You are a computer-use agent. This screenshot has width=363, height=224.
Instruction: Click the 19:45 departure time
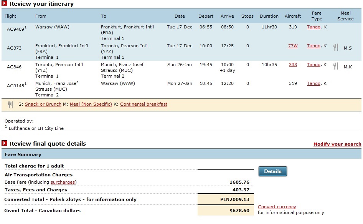(x=206, y=65)
